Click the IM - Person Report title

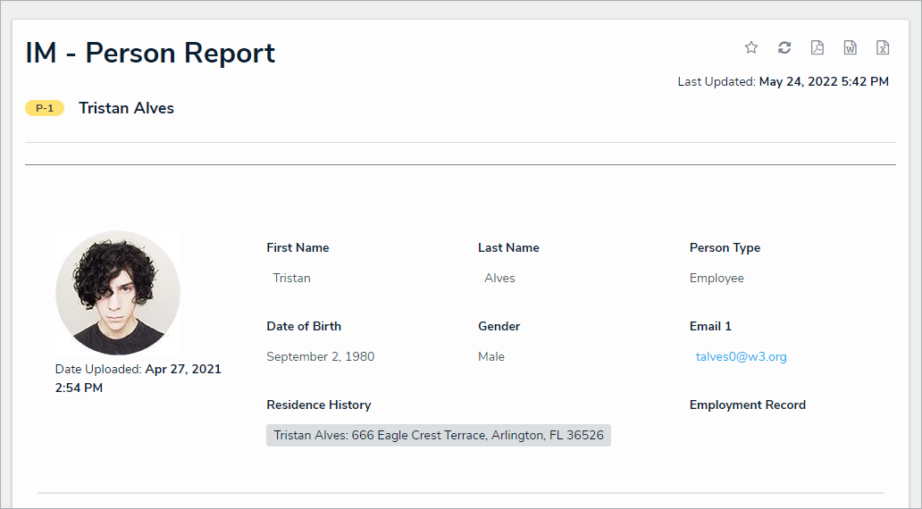click(x=150, y=54)
